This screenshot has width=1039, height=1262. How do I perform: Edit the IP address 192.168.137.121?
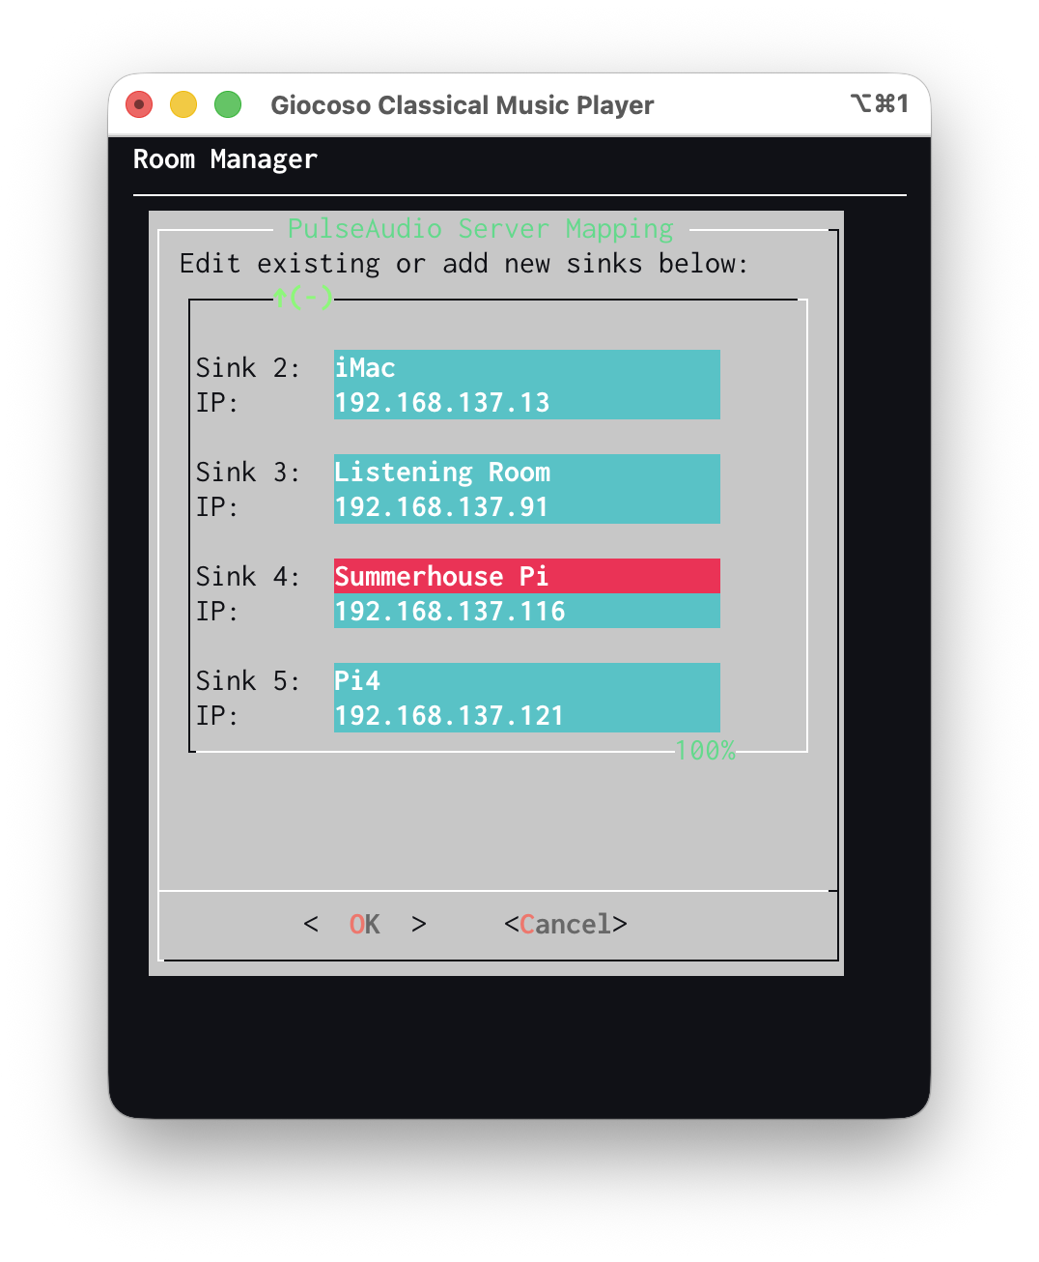click(x=526, y=716)
